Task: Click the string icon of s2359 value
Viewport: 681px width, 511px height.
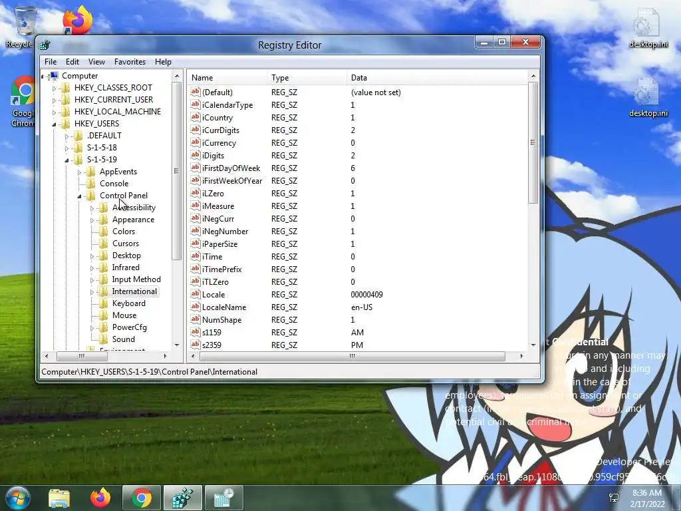Action: [x=196, y=345]
